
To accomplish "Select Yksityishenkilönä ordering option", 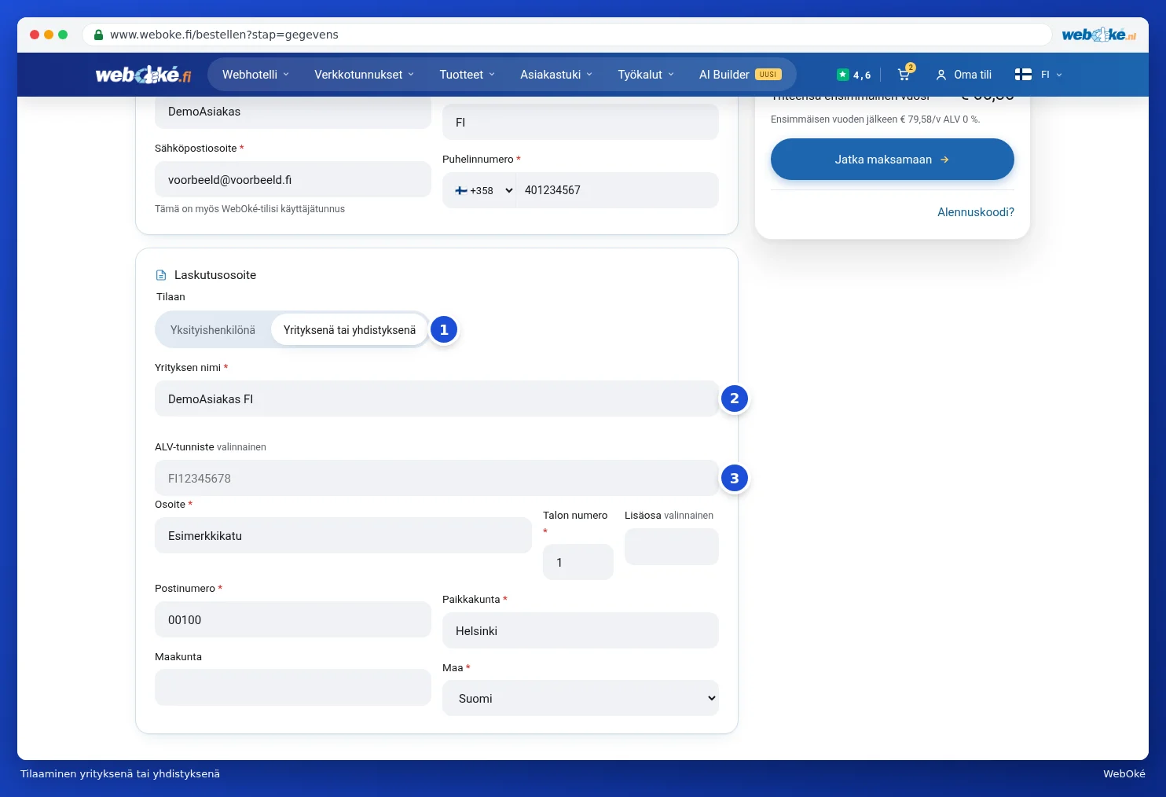I will coord(213,330).
